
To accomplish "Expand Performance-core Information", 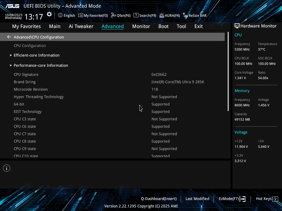I will pos(41,65).
